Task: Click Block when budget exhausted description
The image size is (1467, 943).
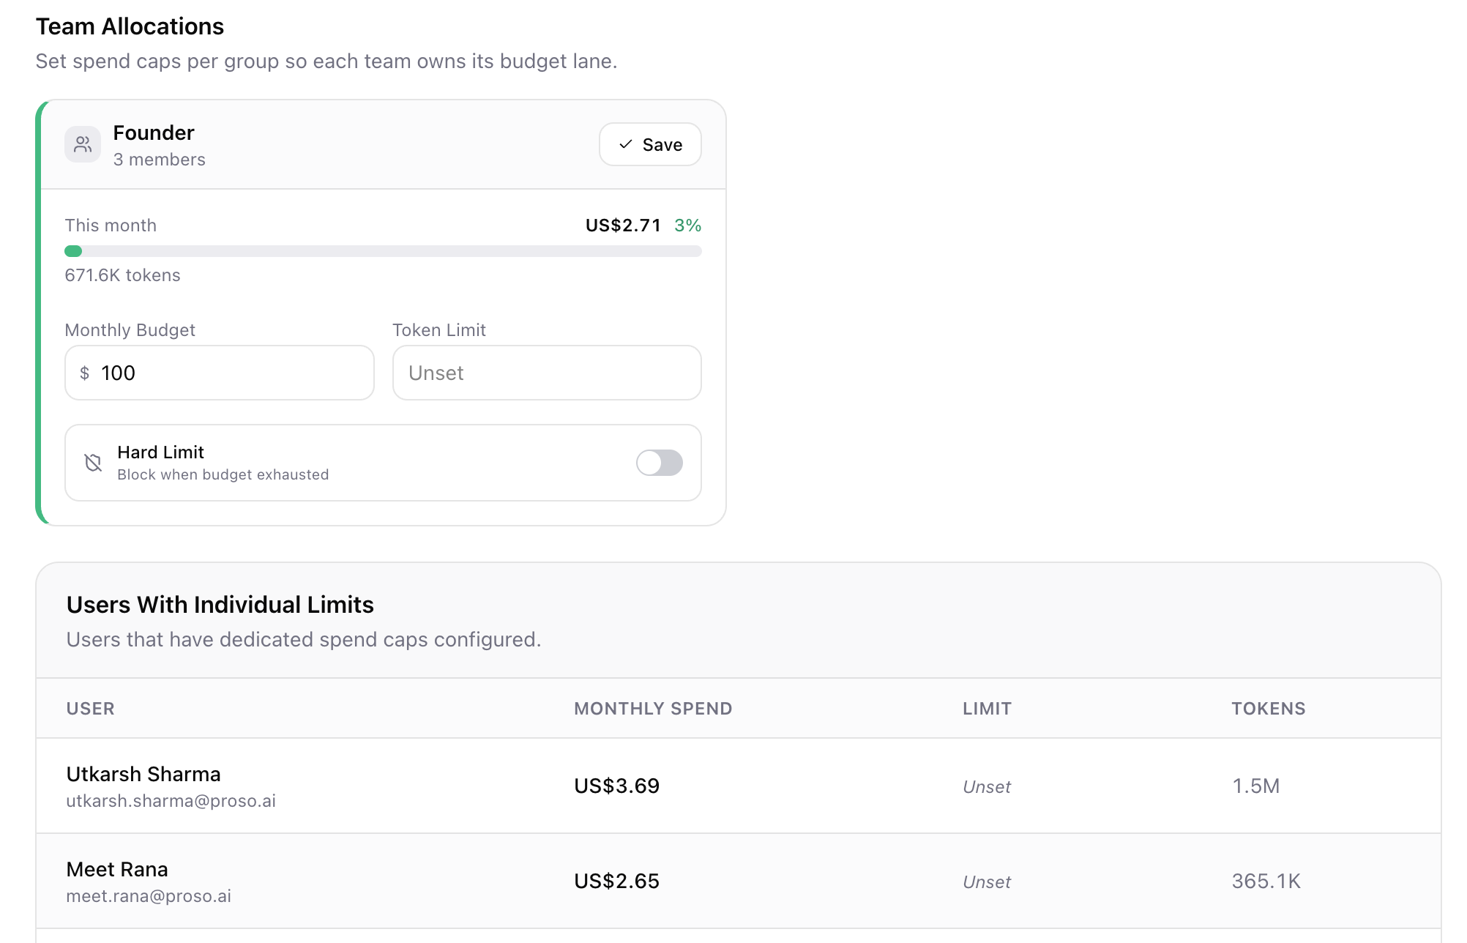Action: pyautogui.click(x=223, y=475)
